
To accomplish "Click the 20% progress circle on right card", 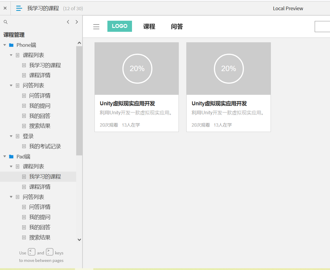I will click(229, 69).
